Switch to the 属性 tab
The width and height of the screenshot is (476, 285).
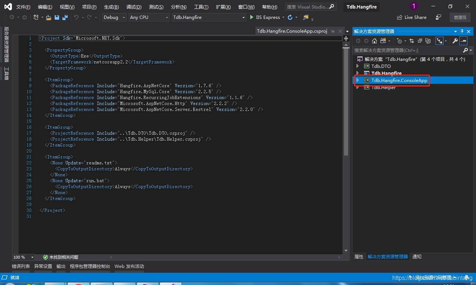pyautogui.click(x=359, y=256)
